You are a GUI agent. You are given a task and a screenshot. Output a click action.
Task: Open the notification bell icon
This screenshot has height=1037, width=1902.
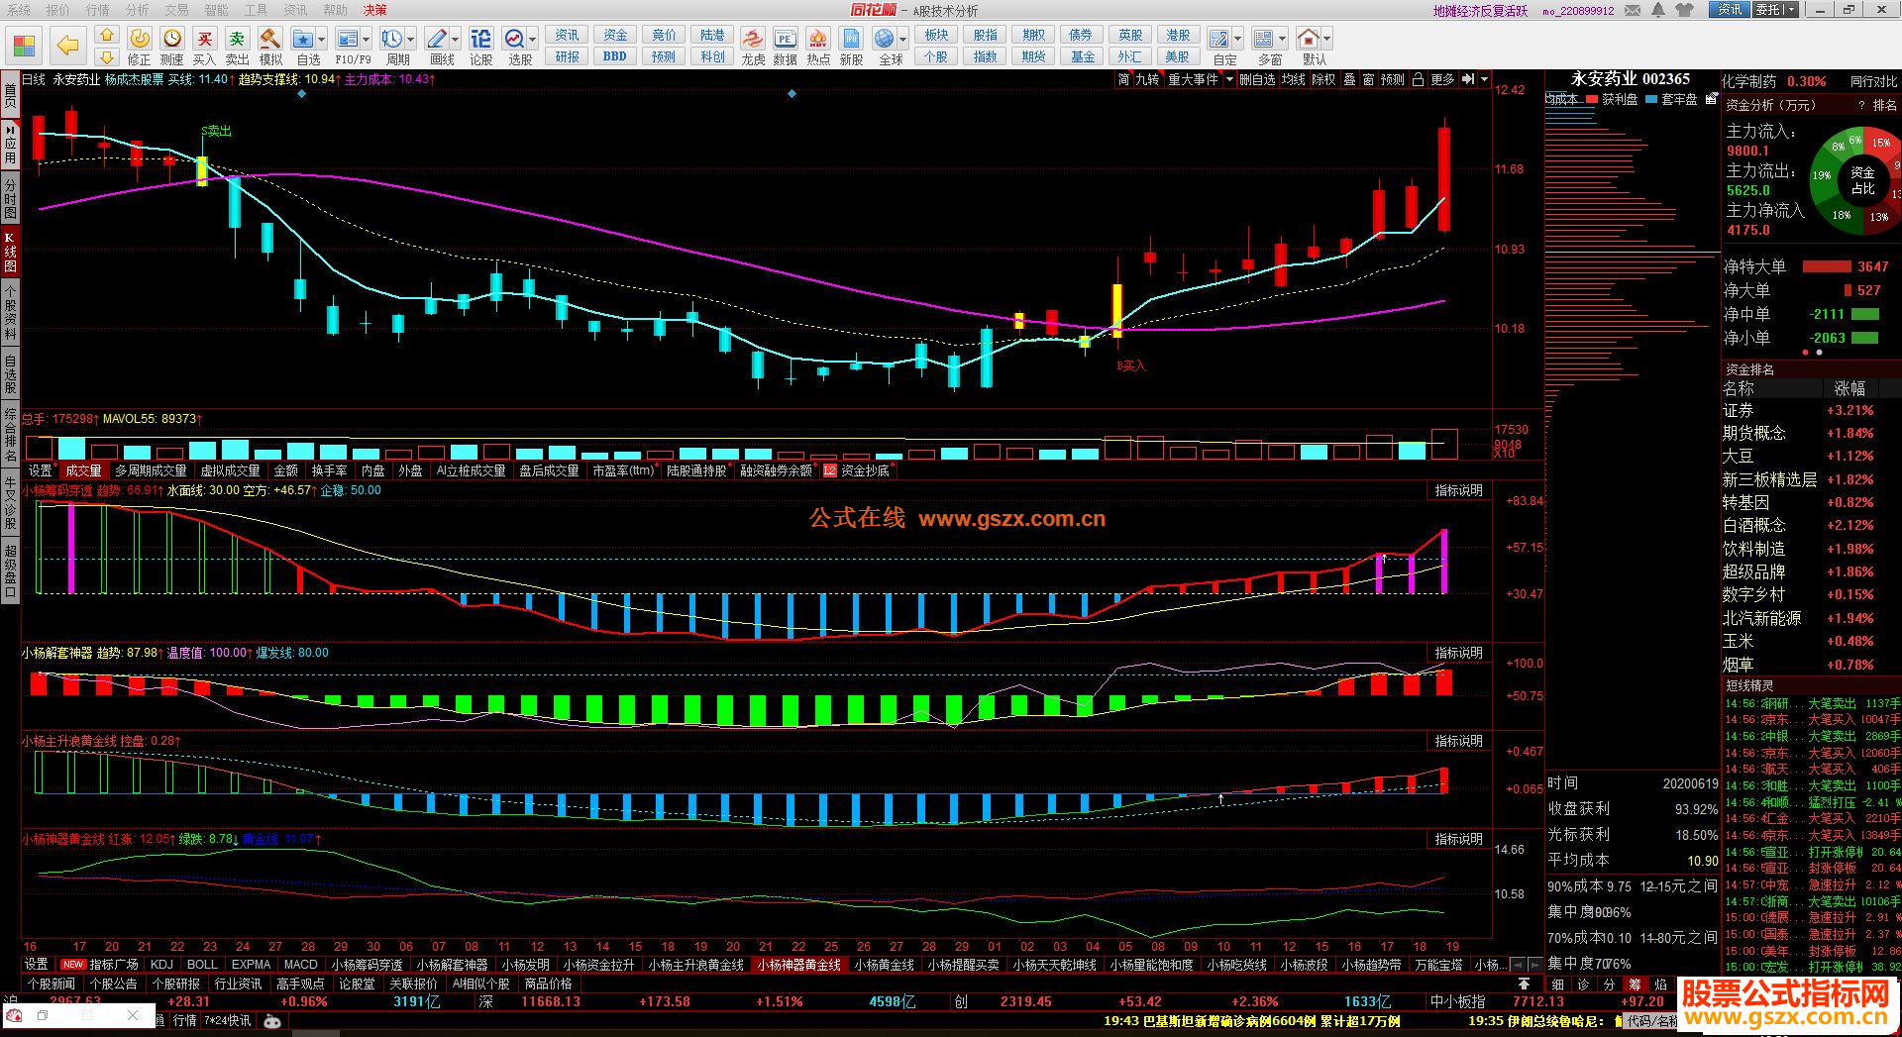click(x=1657, y=10)
